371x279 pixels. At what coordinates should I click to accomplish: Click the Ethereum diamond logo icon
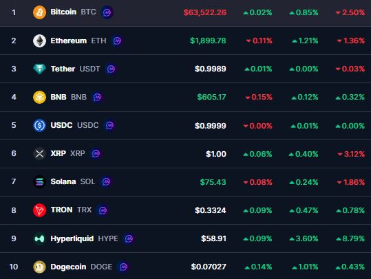pos(39,41)
